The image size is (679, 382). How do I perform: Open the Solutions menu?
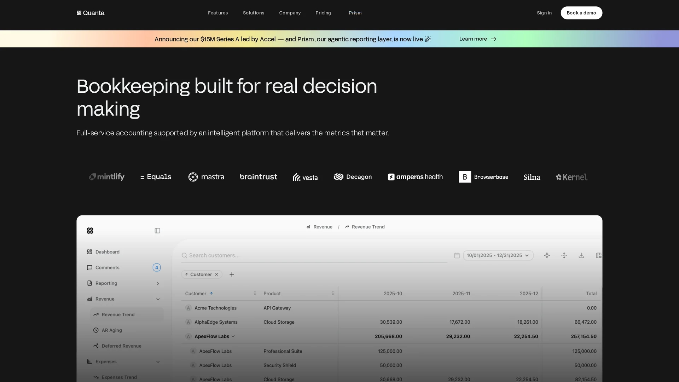(x=254, y=13)
